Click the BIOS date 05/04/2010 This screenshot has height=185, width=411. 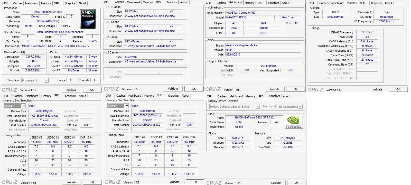[x=233, y=55]
